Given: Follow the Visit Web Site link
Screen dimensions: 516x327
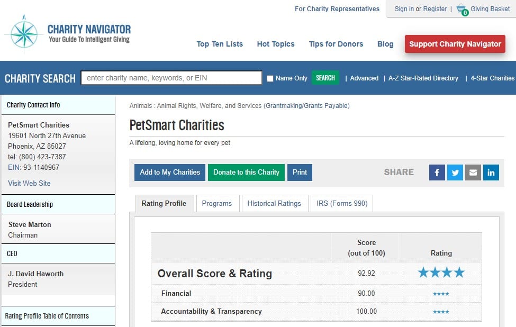Looking at the screenshot, I should [29, 183].
